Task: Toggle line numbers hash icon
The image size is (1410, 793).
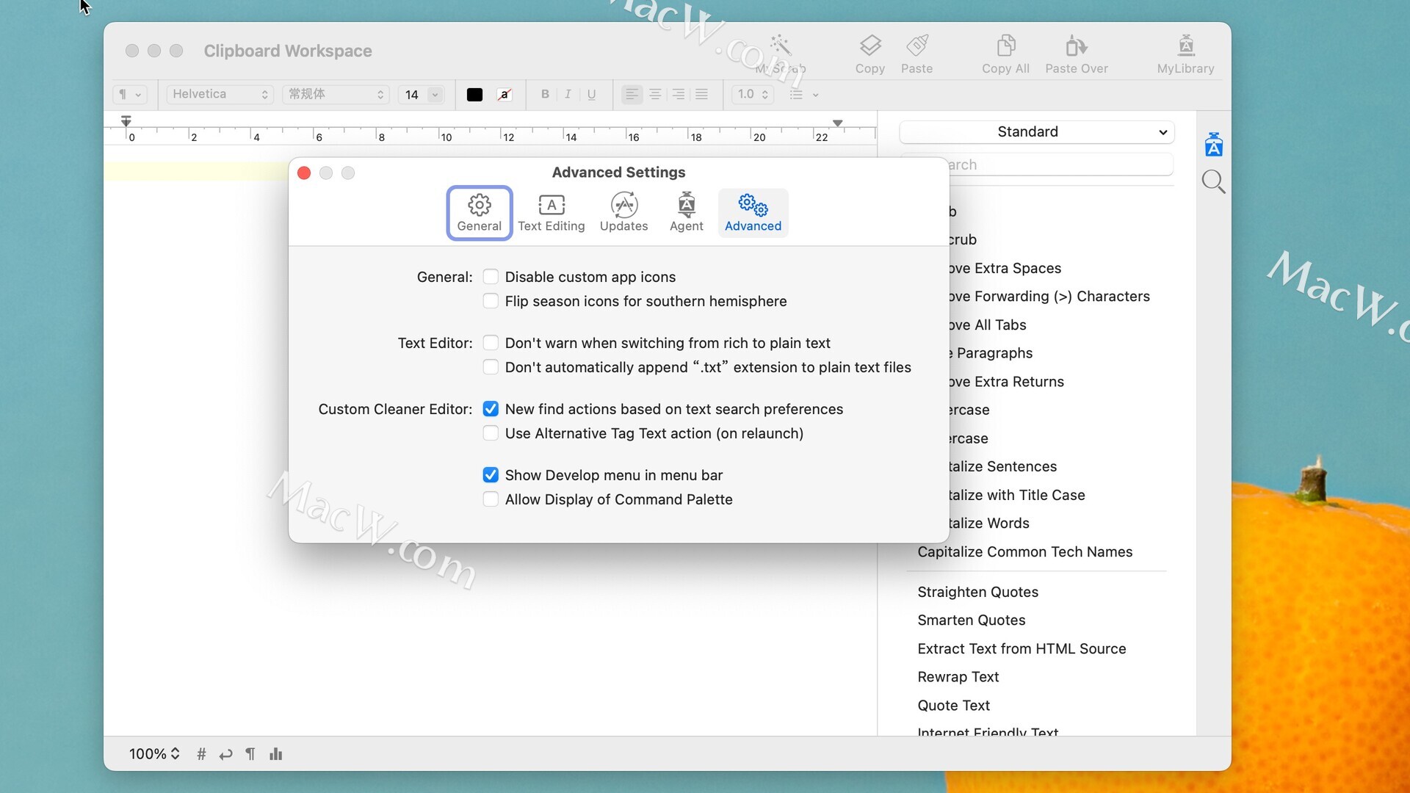Action: [201, 754]
